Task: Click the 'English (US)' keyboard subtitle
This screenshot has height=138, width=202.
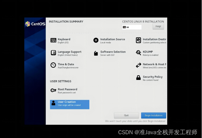Action: click(63, 43)
